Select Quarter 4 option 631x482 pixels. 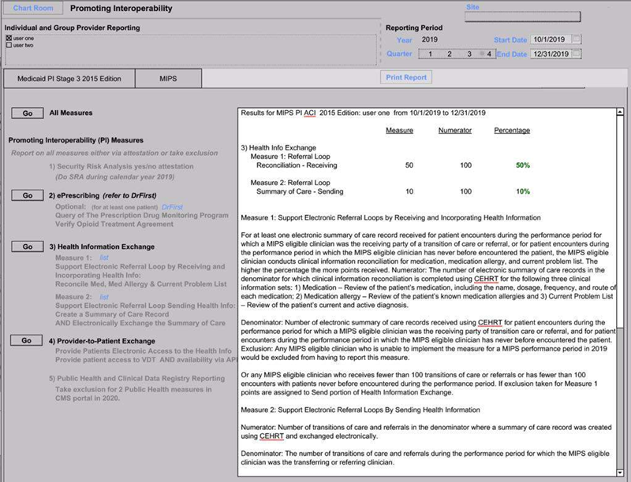click(x=489, y=54)
